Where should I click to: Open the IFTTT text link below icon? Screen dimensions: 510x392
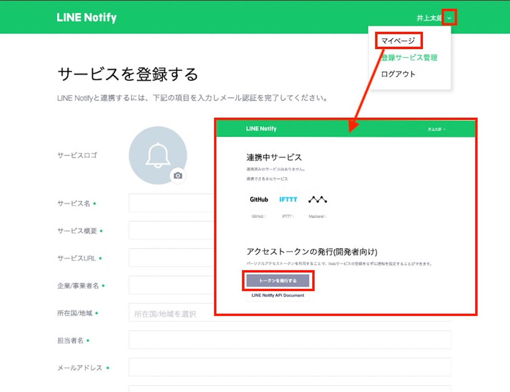288,216
